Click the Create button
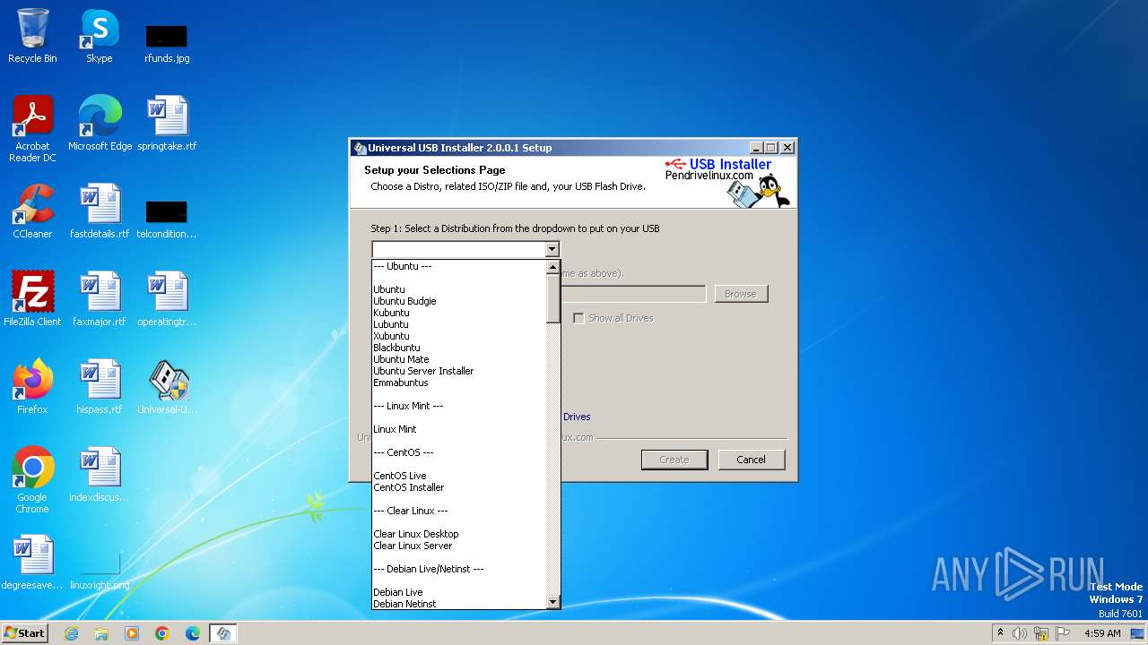Image resolution: width=1148 pixels, height=645 pixels. coord(674,460)
